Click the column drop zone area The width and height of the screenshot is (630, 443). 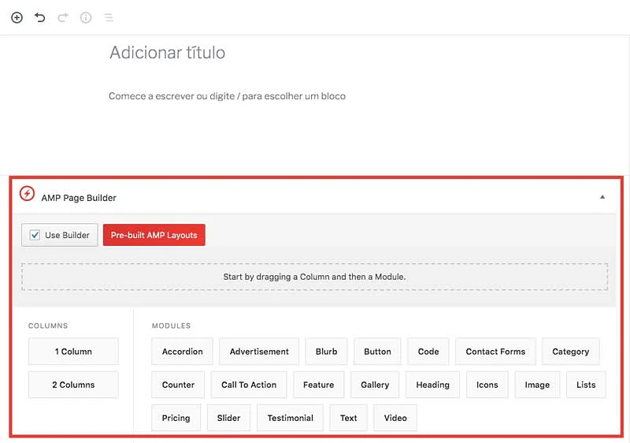pyautogui.click(x=314, y=277)
